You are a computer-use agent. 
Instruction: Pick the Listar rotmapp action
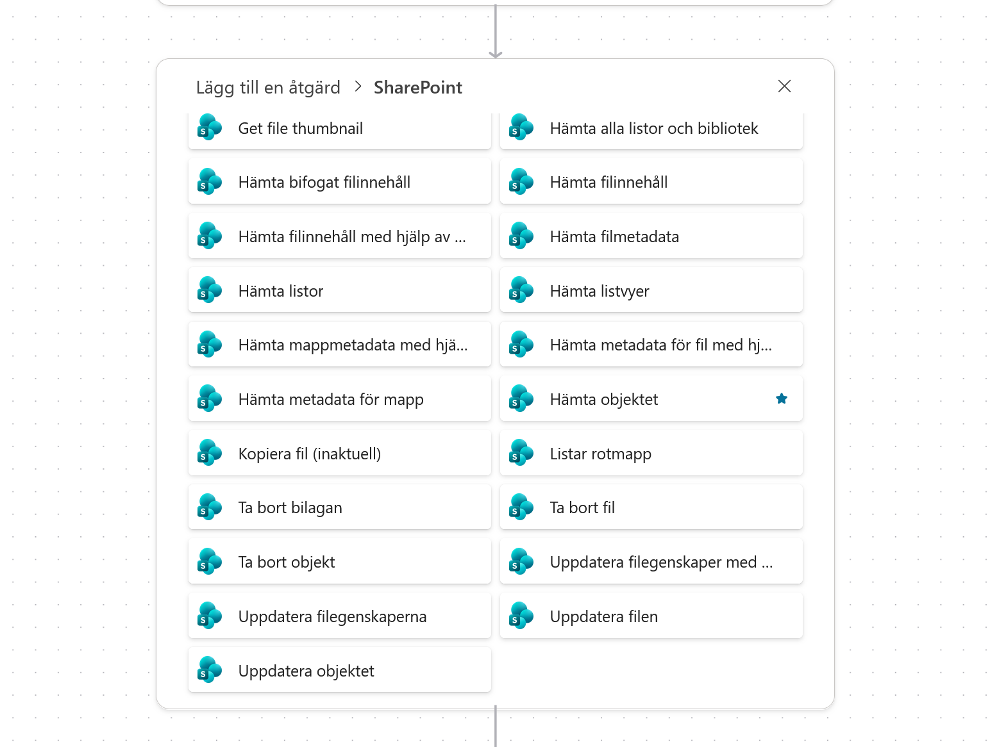tap(651, 453)
